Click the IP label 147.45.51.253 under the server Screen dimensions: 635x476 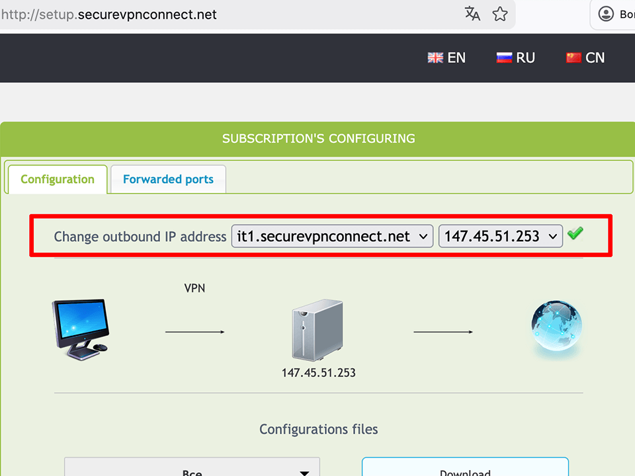tap(318, 372)
